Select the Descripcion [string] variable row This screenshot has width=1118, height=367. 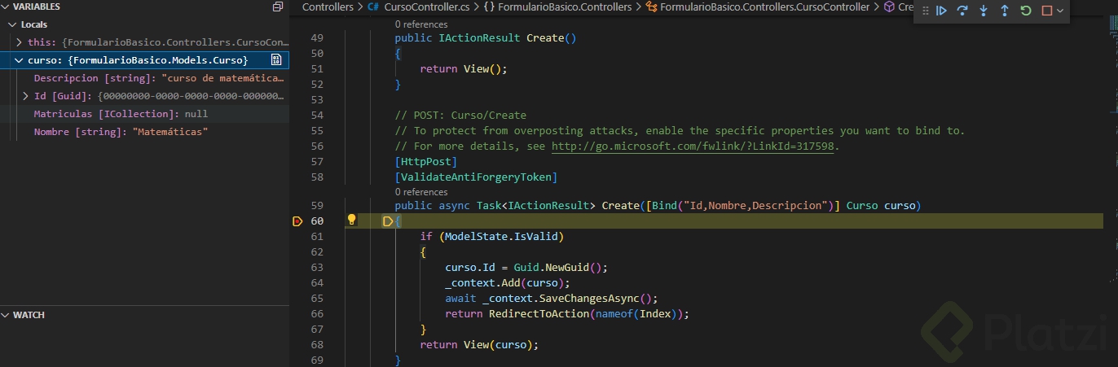point(144,78)
